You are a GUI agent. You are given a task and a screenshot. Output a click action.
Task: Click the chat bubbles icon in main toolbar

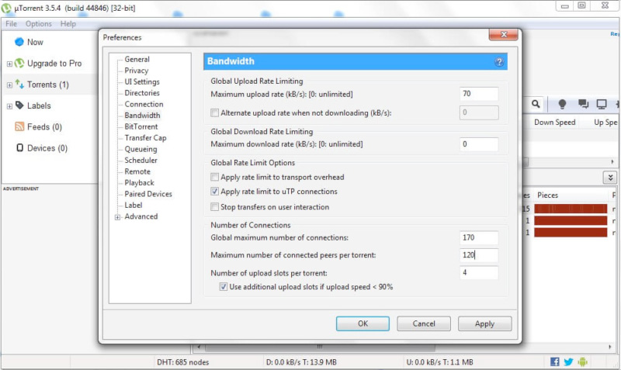pos(583,104)
